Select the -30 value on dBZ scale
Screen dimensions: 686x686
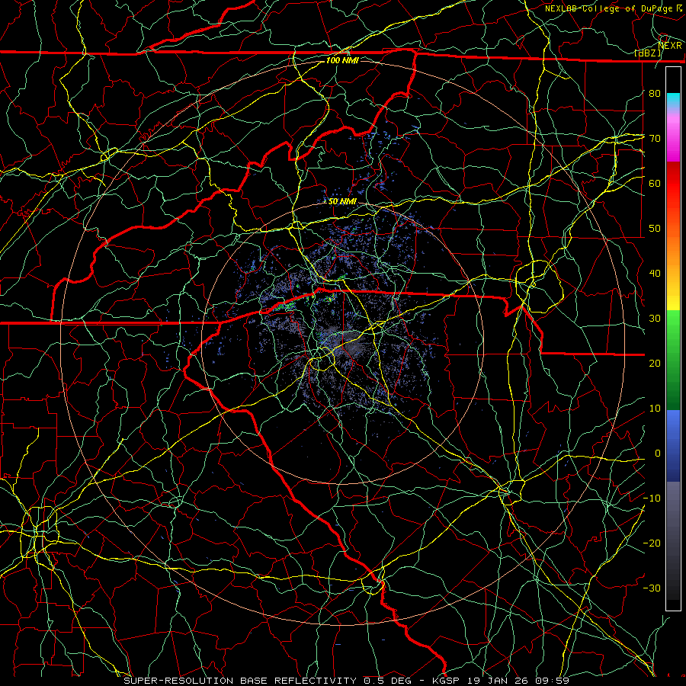tap(652, 588)
